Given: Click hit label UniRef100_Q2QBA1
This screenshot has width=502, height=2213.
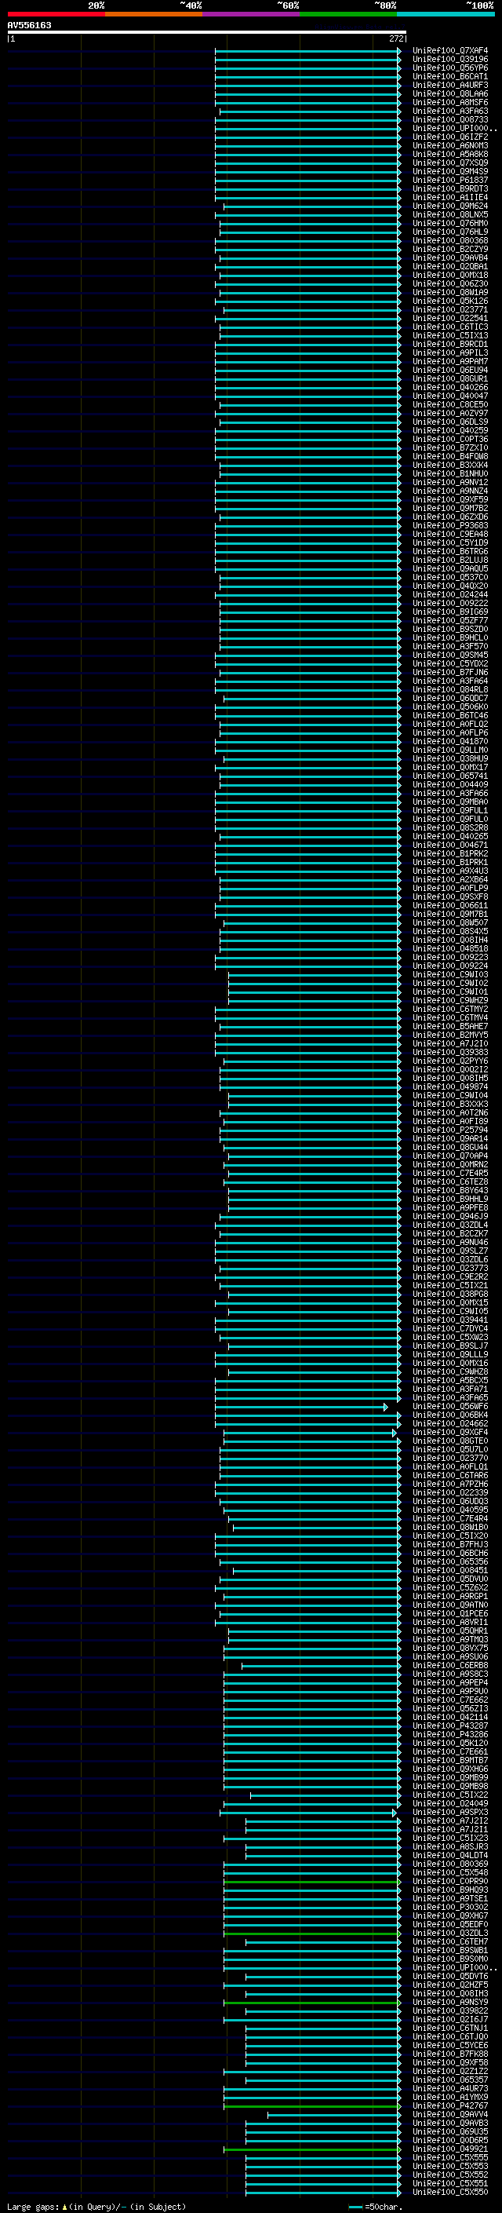Looking at the screenshot, I should coord(450,266).
